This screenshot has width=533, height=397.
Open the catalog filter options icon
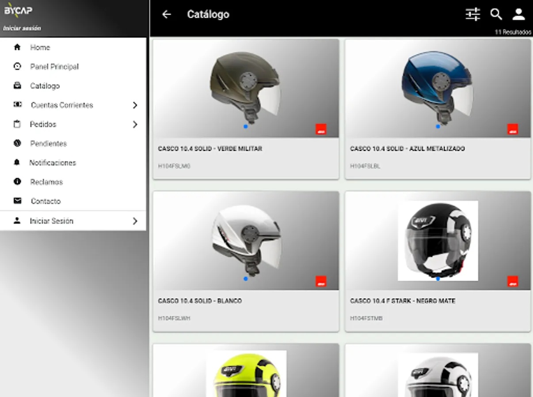pyautogui.click(x=472, y=14)
